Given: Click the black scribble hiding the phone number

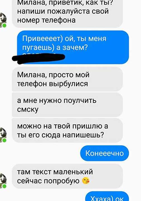Looking at the screenshot, I should click(x=38, y=58).
